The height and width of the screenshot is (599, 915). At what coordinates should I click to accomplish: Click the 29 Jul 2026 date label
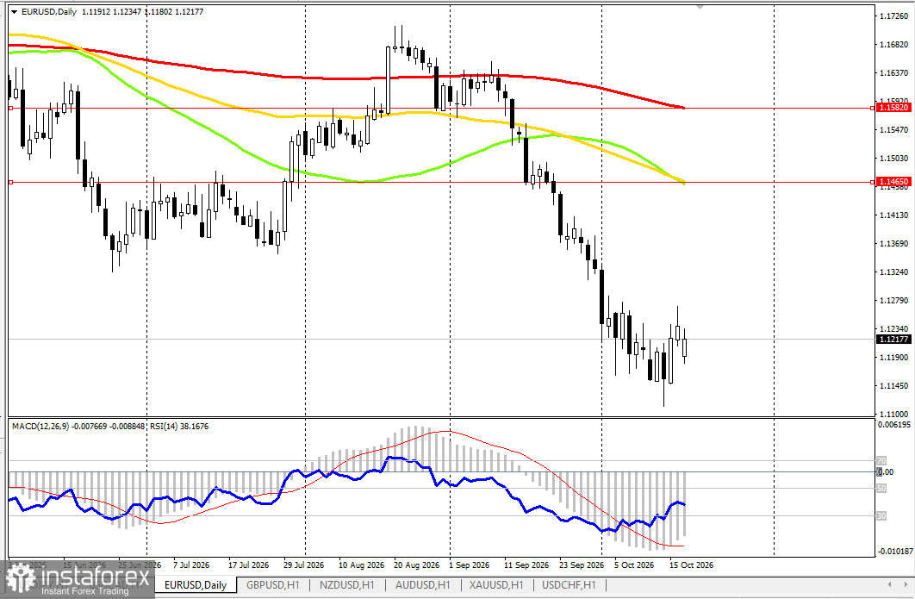click(303, 565)
